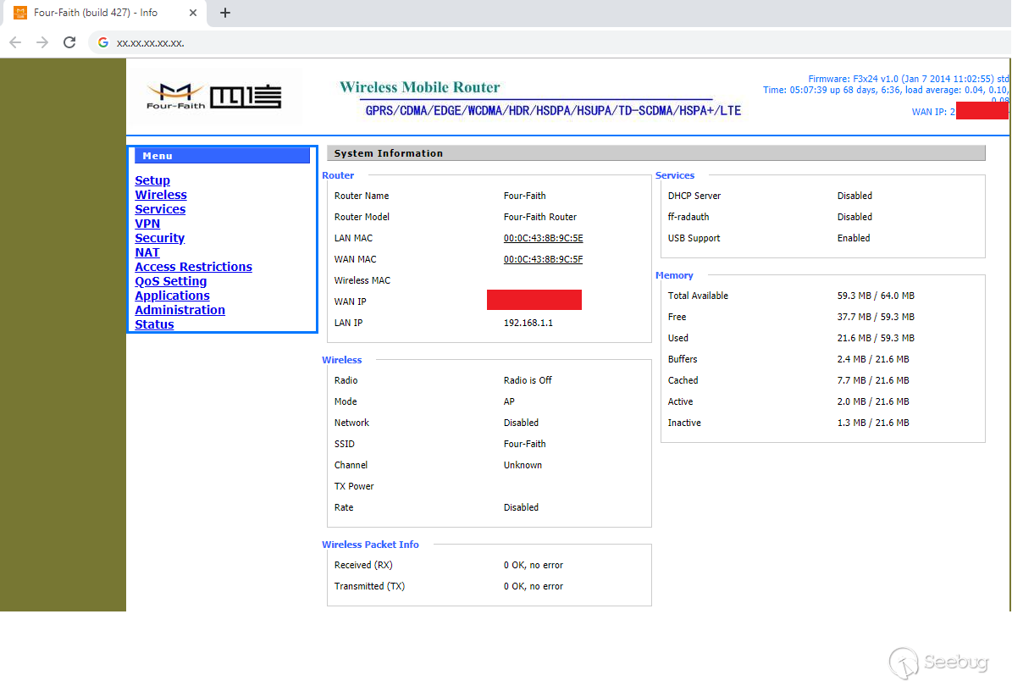Click Active value 2.0 MB / 21.6 MB
The height and width of the screenshot is (686, 1012).
(873, 401)
